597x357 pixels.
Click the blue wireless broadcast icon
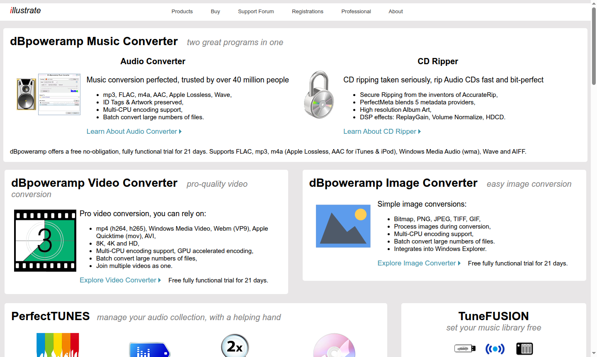[x=495, y=349]
